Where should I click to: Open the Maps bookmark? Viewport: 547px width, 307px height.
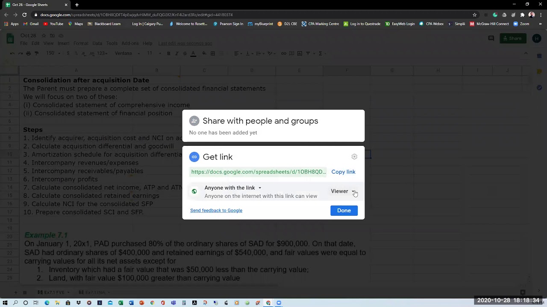[x=76, y=24]
